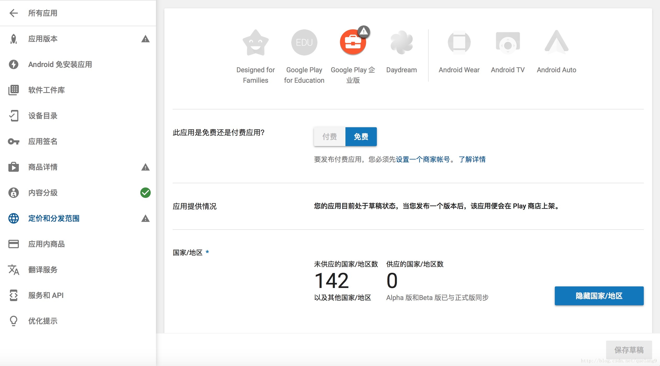Click 设置一个商家帐号 link

click(x=423, y=159)
